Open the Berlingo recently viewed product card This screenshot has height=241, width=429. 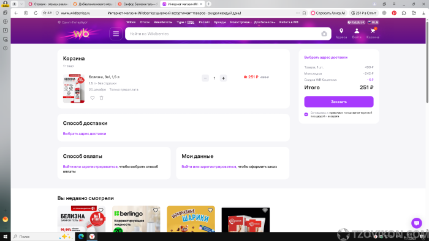pos(136,219)
